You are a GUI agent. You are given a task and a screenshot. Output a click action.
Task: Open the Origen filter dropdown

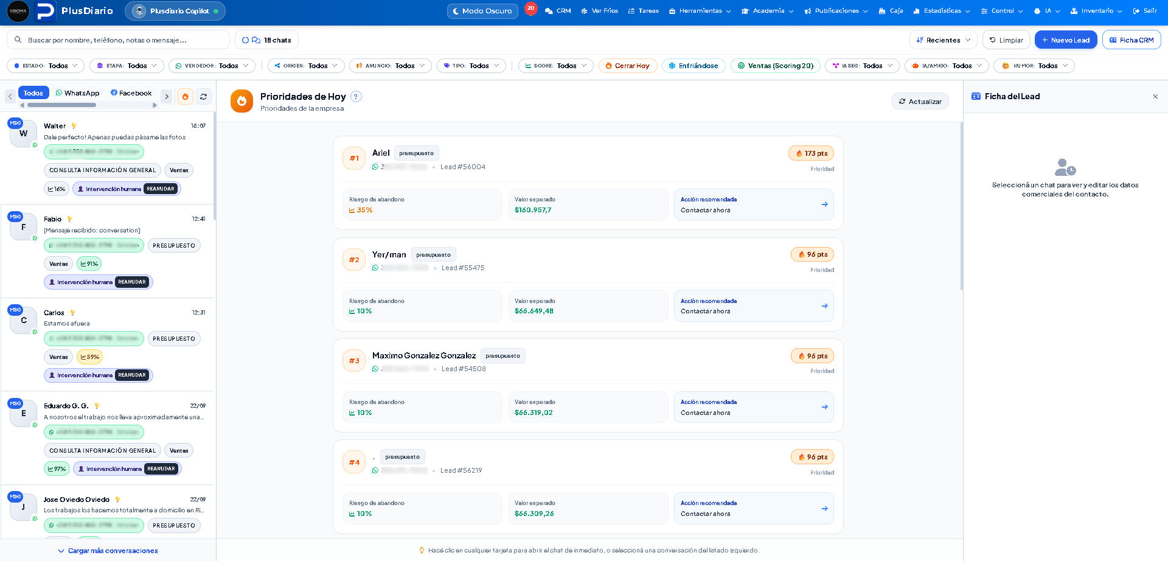click(x=307, y=66)
